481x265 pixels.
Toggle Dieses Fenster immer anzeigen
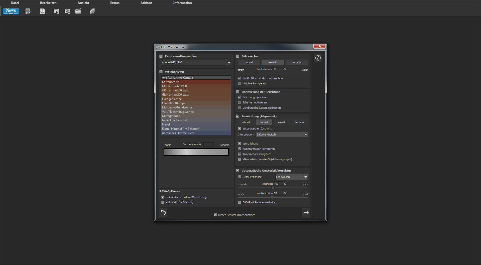coord(215,215)
